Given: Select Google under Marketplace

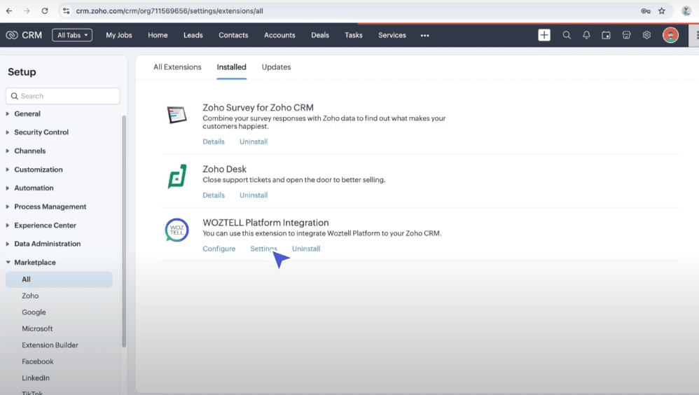Looking at the screenshot, I should [x=34, y=312].
